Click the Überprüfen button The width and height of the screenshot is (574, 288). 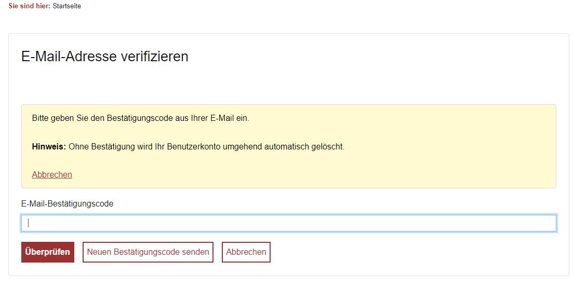pyautogui.click(x=48, y=252)
